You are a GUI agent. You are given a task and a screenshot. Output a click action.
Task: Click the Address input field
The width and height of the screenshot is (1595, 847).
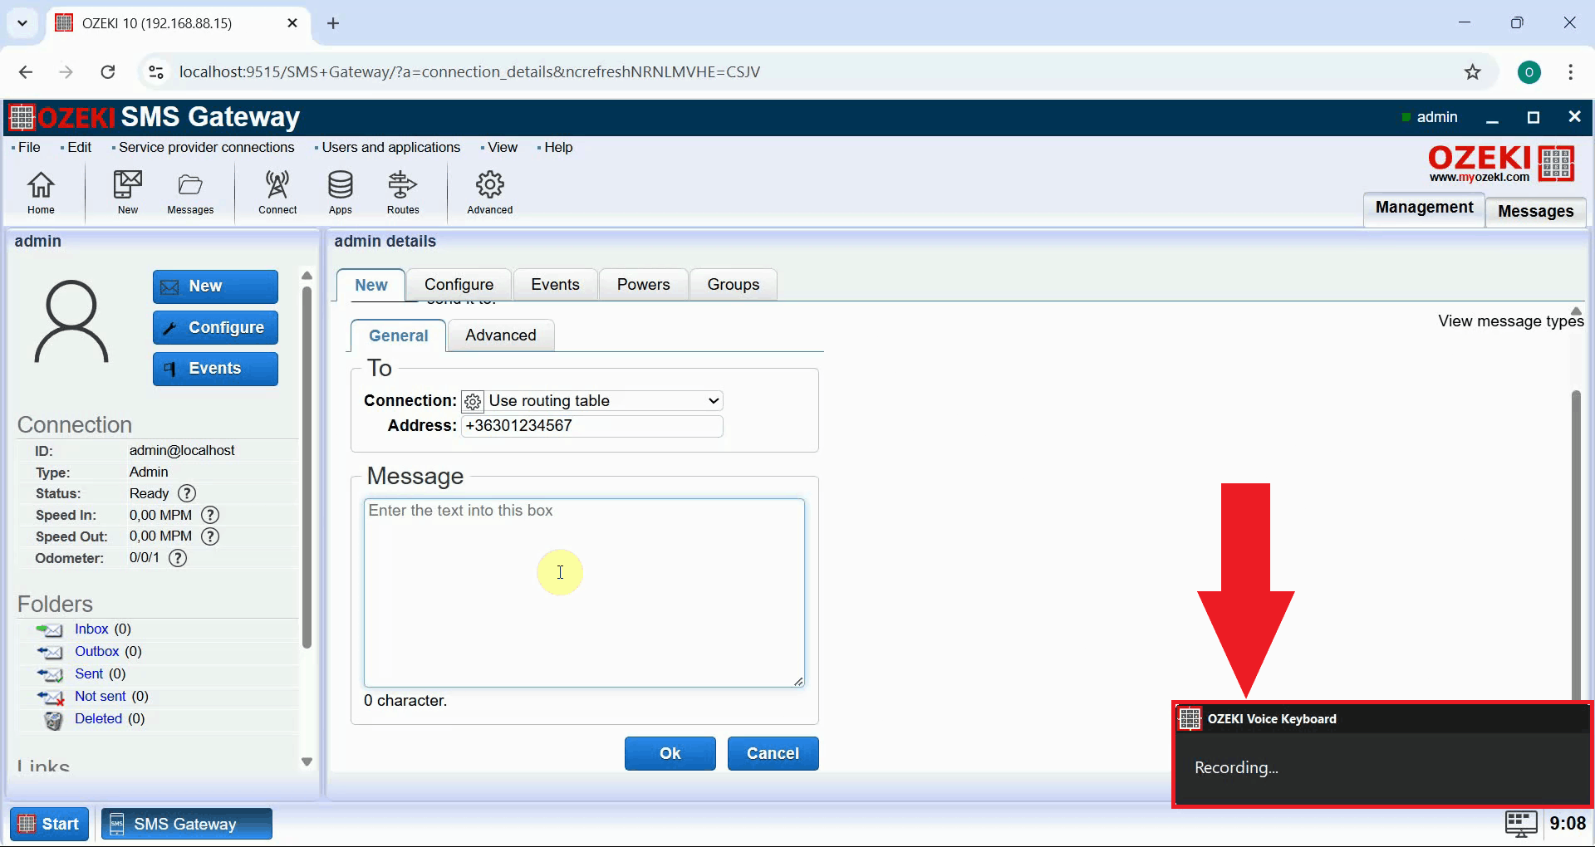[x=592, y=426]
